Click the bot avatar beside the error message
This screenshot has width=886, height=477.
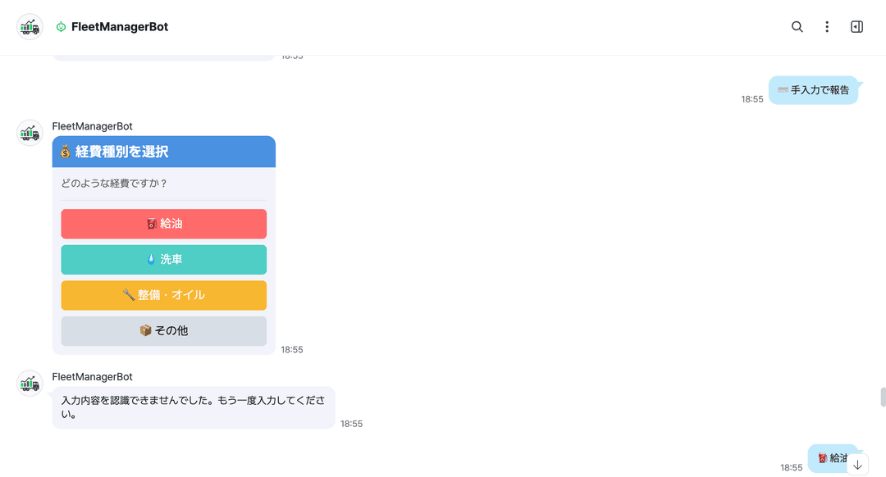30,383
